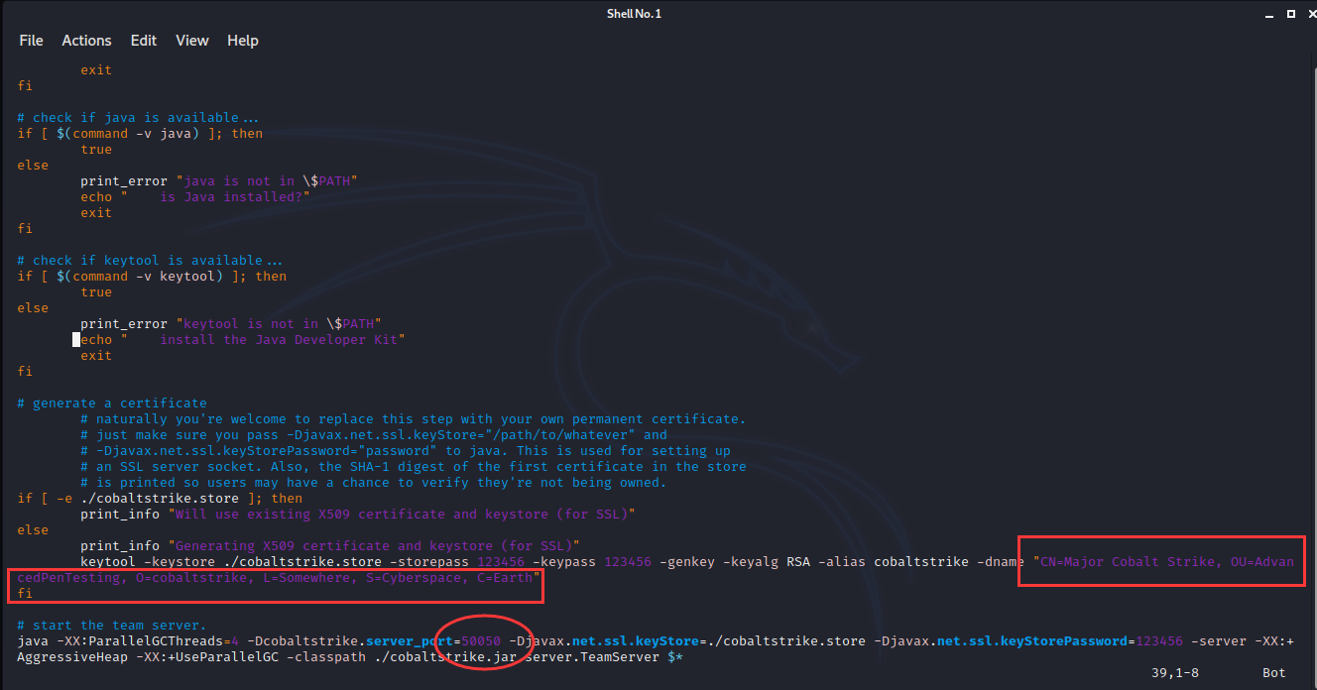Viewport: 1317px width, 690px height.
Task: Open the File menu
Action: pyautogui.click(x=32, y=41)
